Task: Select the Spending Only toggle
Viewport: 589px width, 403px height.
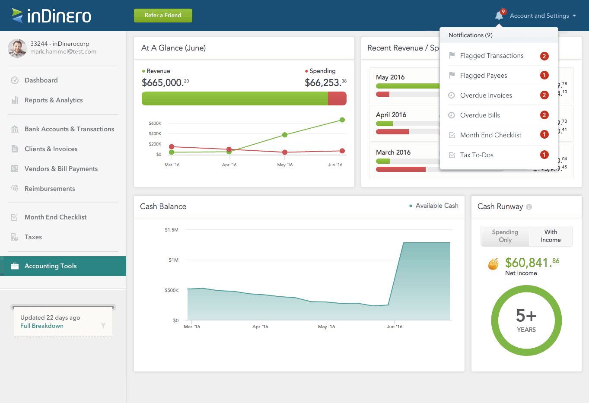Action: (x=505, y=236)
